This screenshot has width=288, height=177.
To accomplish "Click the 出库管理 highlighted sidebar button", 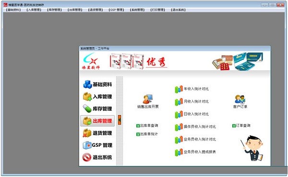I will pyautogui.click(x=97, y=121).
